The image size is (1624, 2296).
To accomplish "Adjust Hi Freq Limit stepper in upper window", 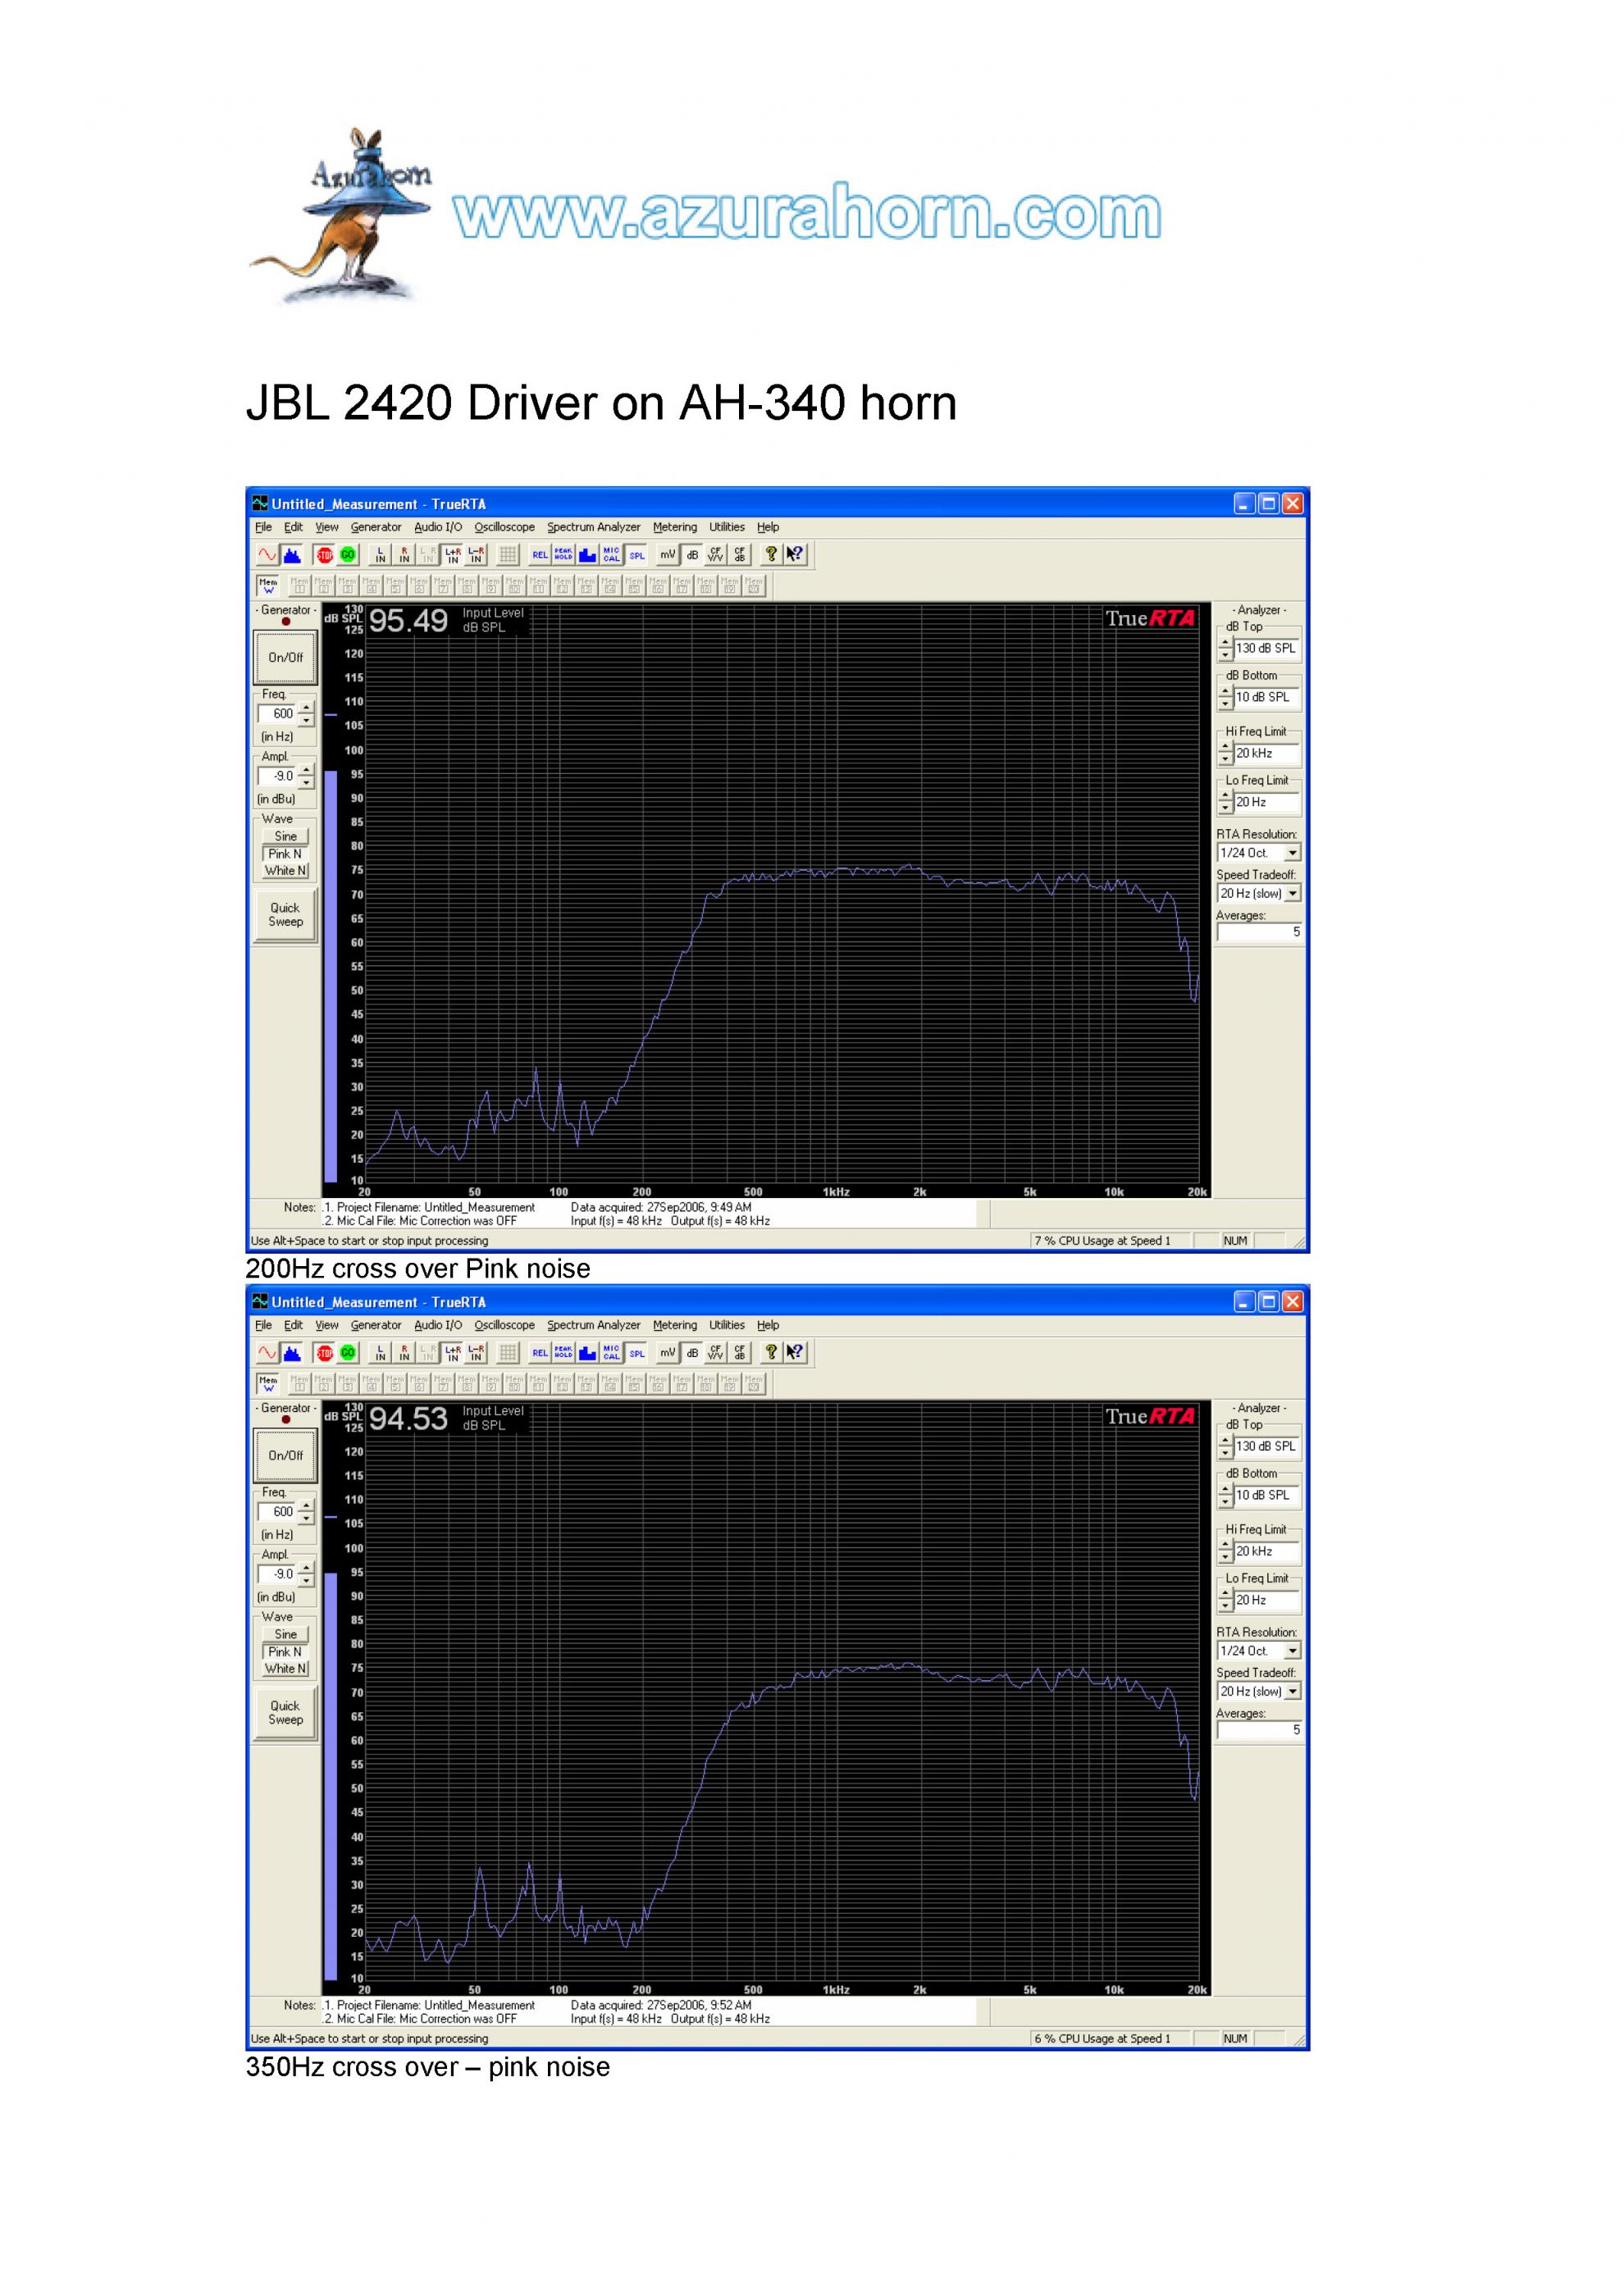I will 1225,754.
